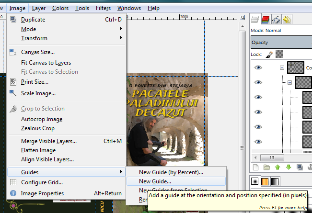Viewport: 312px width, 213px height.
Task: Adjust the layer Opacity slider
Action: [x=281, y=42]
